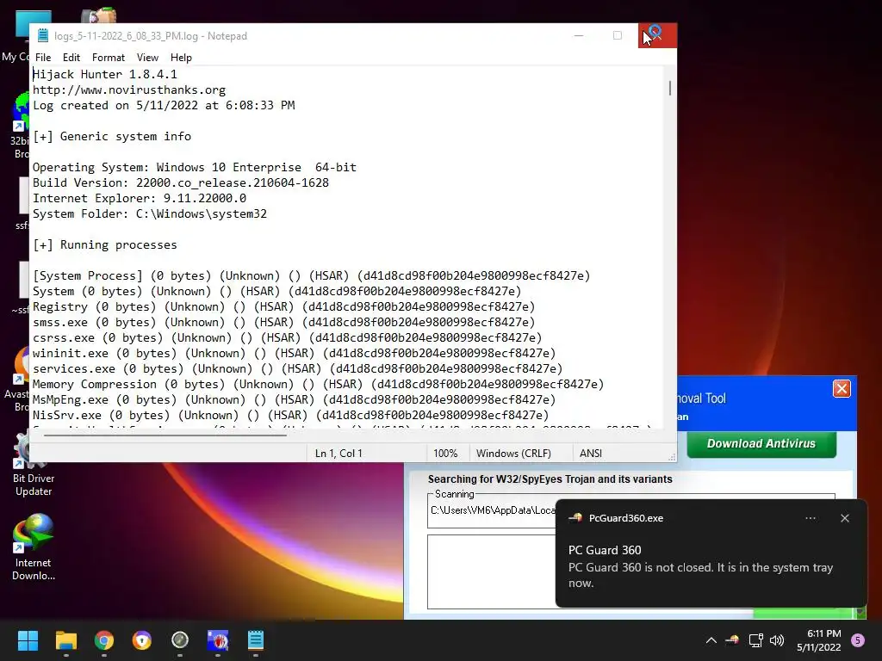Click the PcGuard360.exe notification app icon
882x661 pixels.
(575, 518)
